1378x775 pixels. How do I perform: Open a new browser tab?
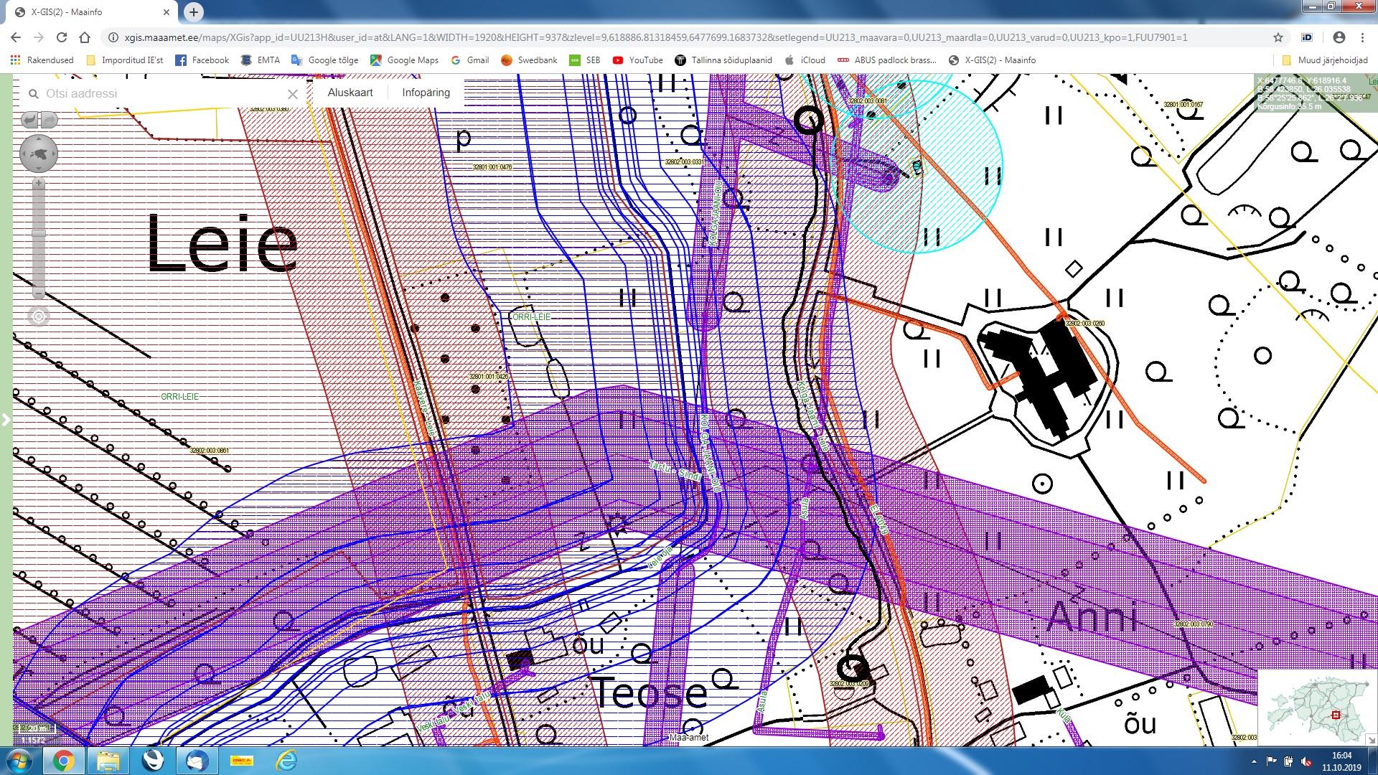pos(194,11)
